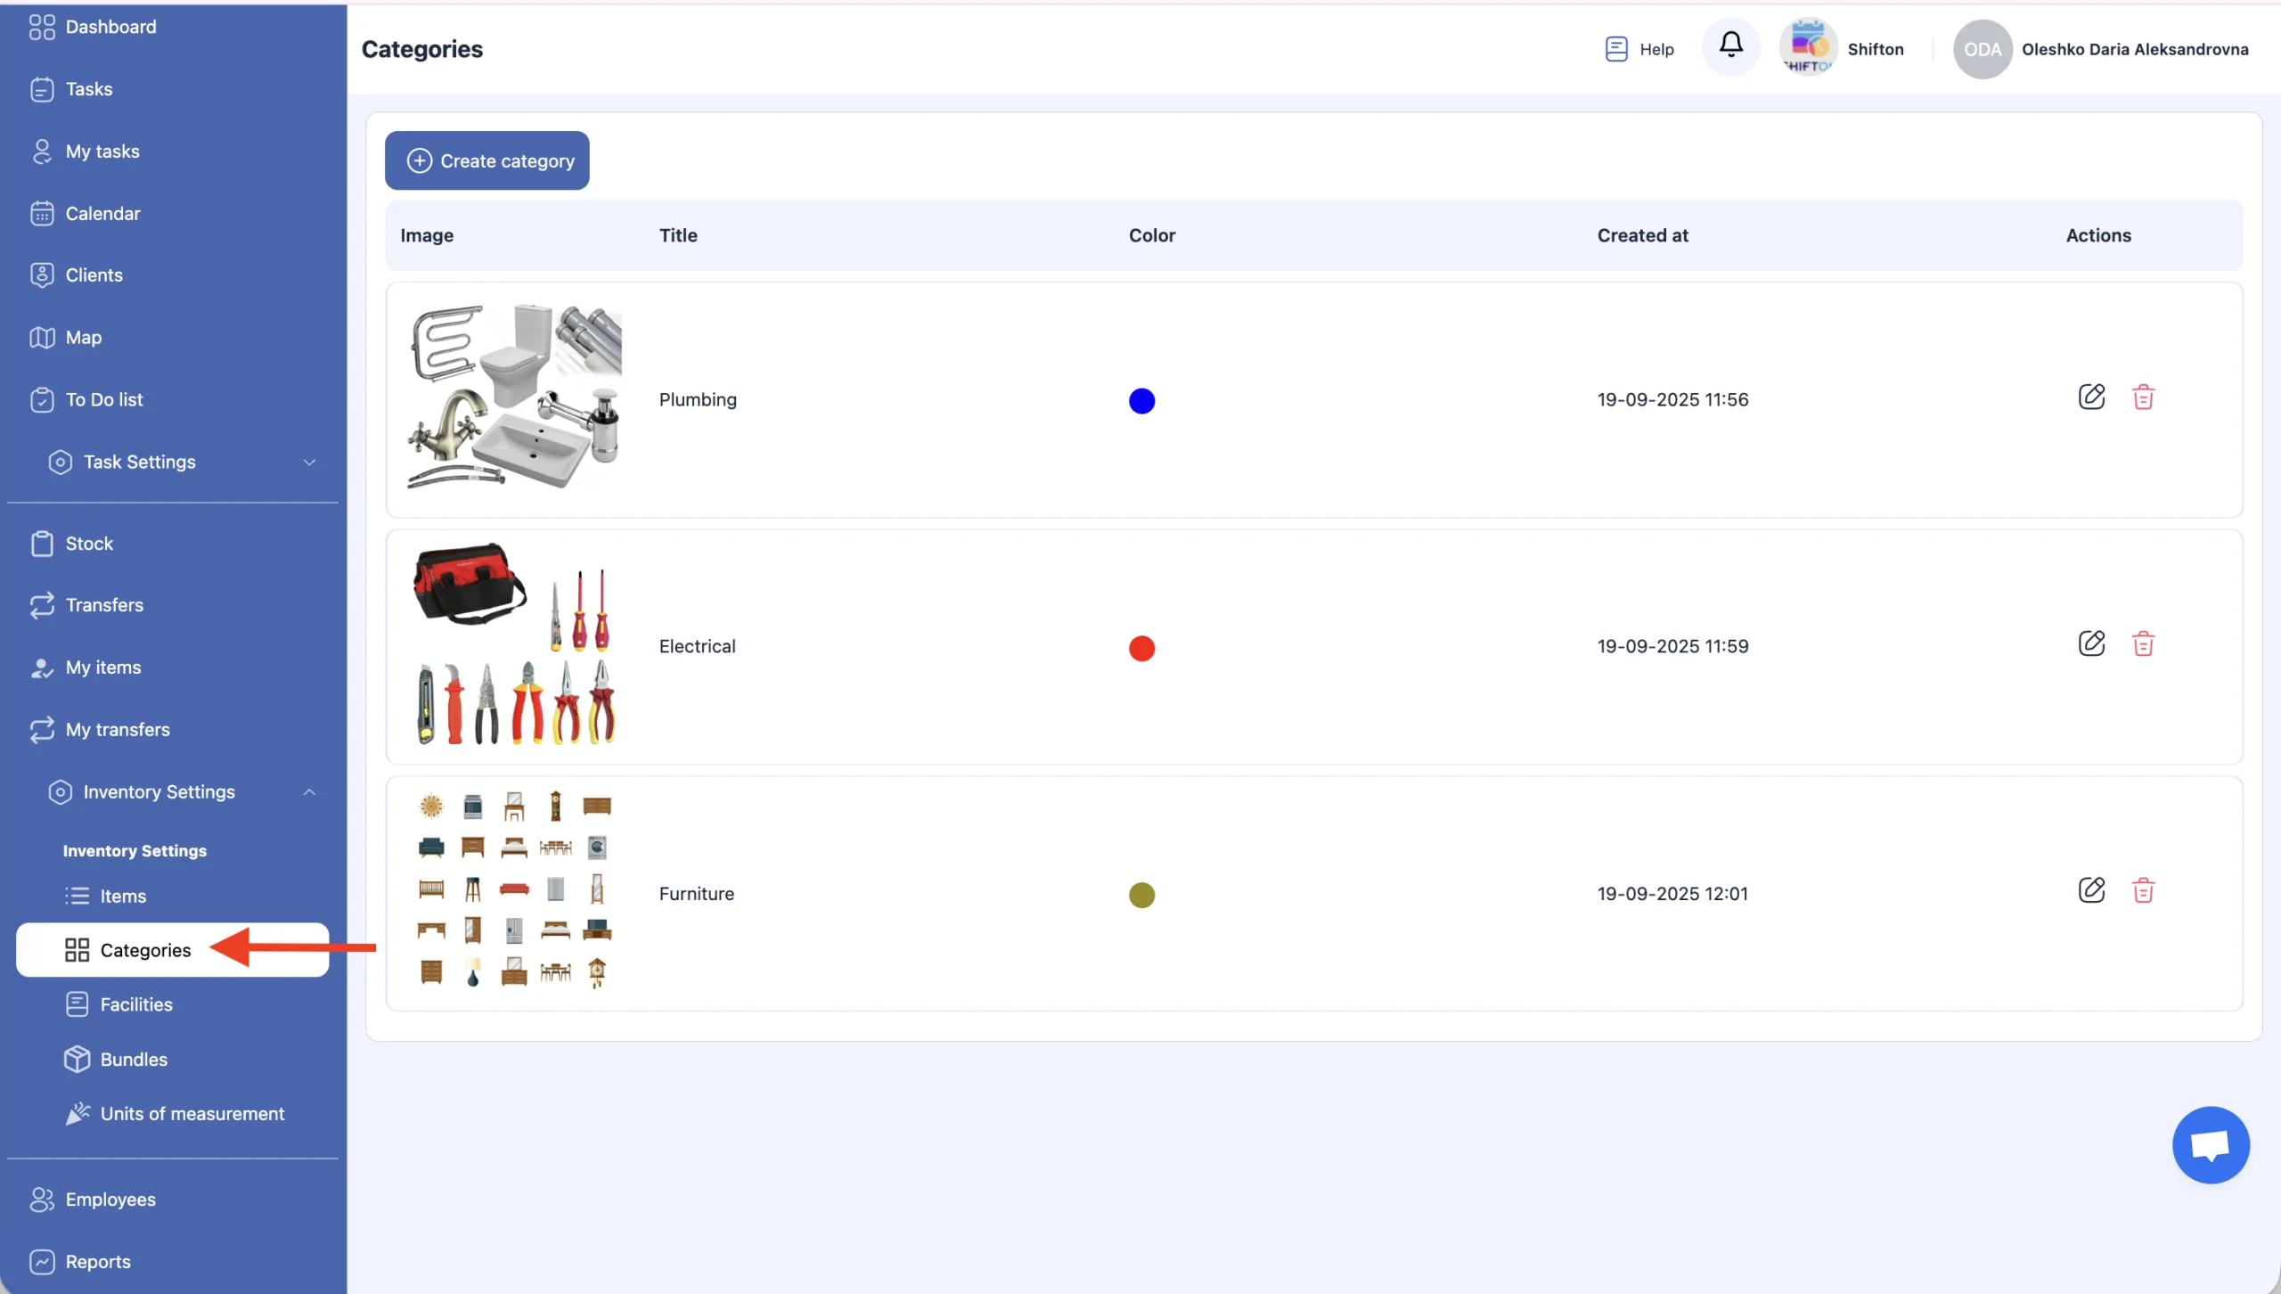Edit the Plumbing category

2091,397
